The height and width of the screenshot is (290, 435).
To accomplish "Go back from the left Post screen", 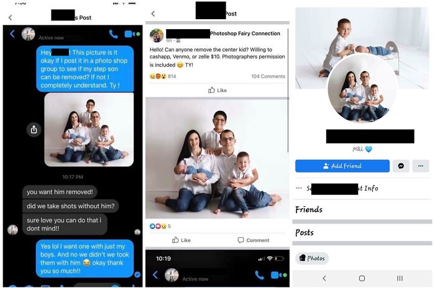I will pyautogui.click(x=11, y=18).
